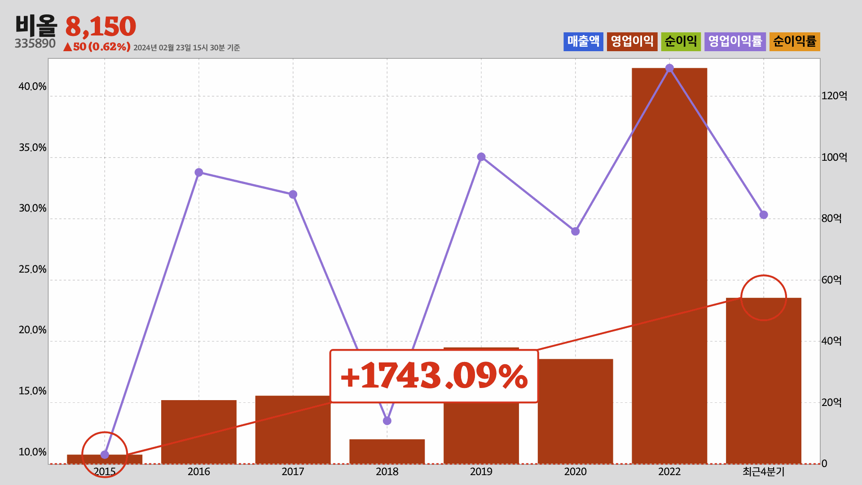
Task: Click the 2018 operating profit bar
Action: (387, 451)
